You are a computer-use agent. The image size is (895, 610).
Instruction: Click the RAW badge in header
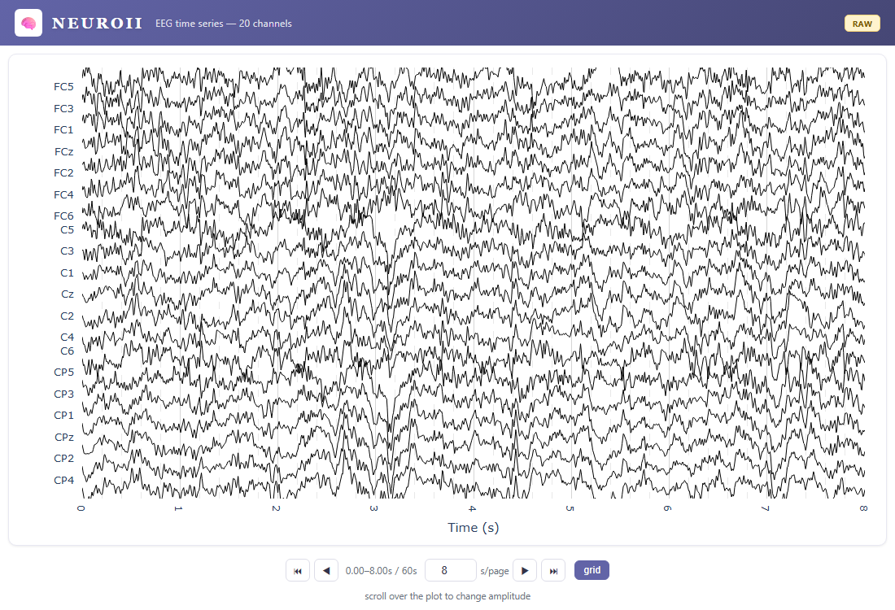coord(862,24)
